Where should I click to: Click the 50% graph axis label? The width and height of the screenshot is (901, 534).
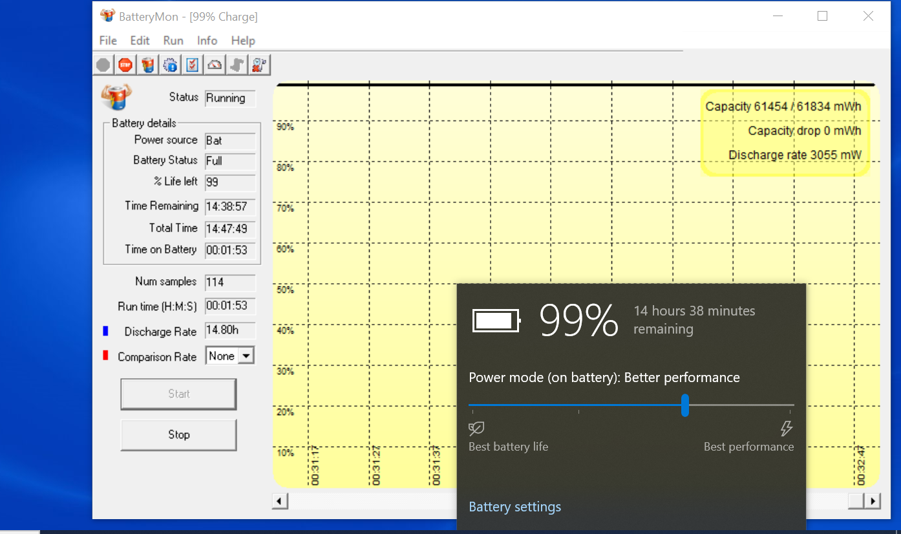pyautogui.click(x=285, y=290)
